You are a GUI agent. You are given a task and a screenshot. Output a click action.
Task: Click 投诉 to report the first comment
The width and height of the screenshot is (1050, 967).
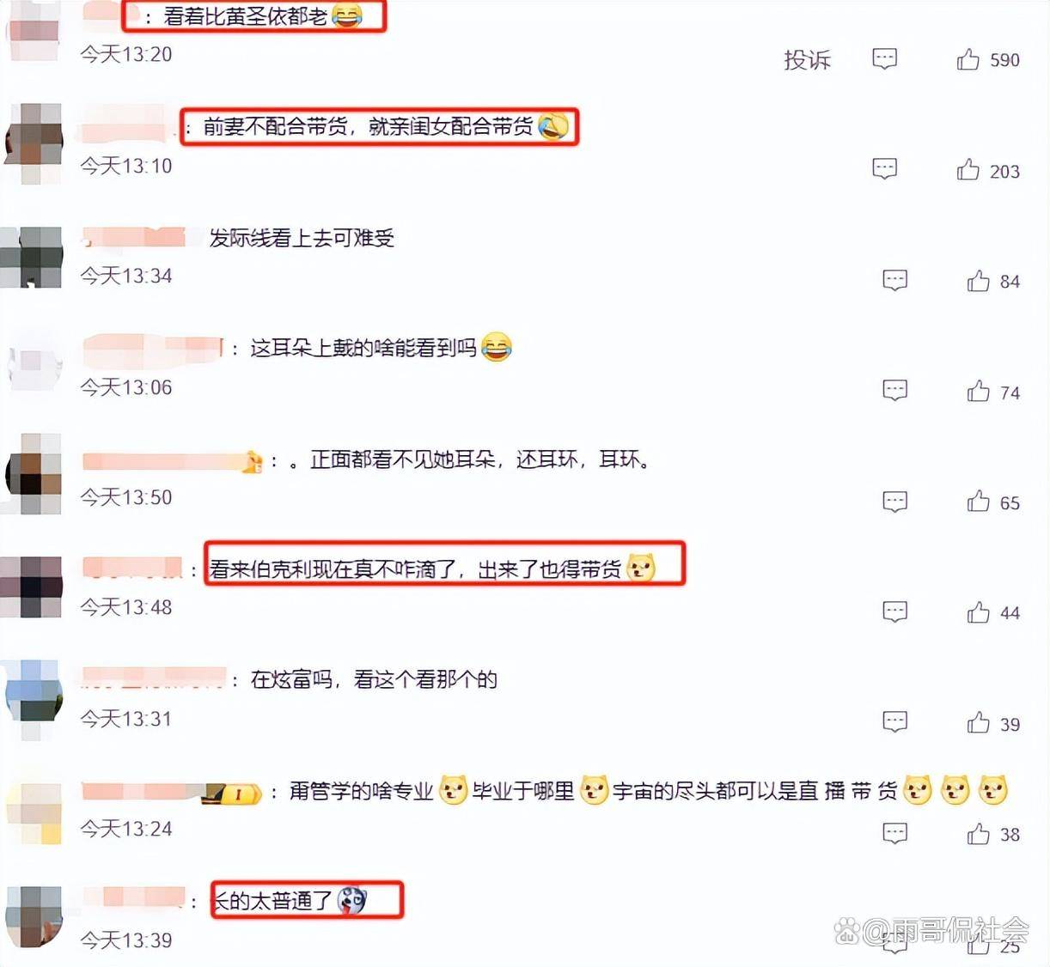[x=807, y=59]
